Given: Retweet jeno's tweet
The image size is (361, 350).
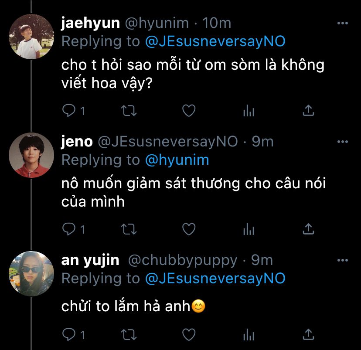Looking at the screenshot, I should click(129, 229).
